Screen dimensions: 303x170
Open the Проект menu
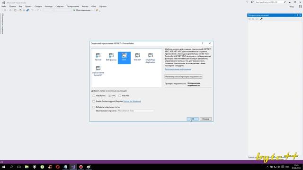[x=28, y=6]
